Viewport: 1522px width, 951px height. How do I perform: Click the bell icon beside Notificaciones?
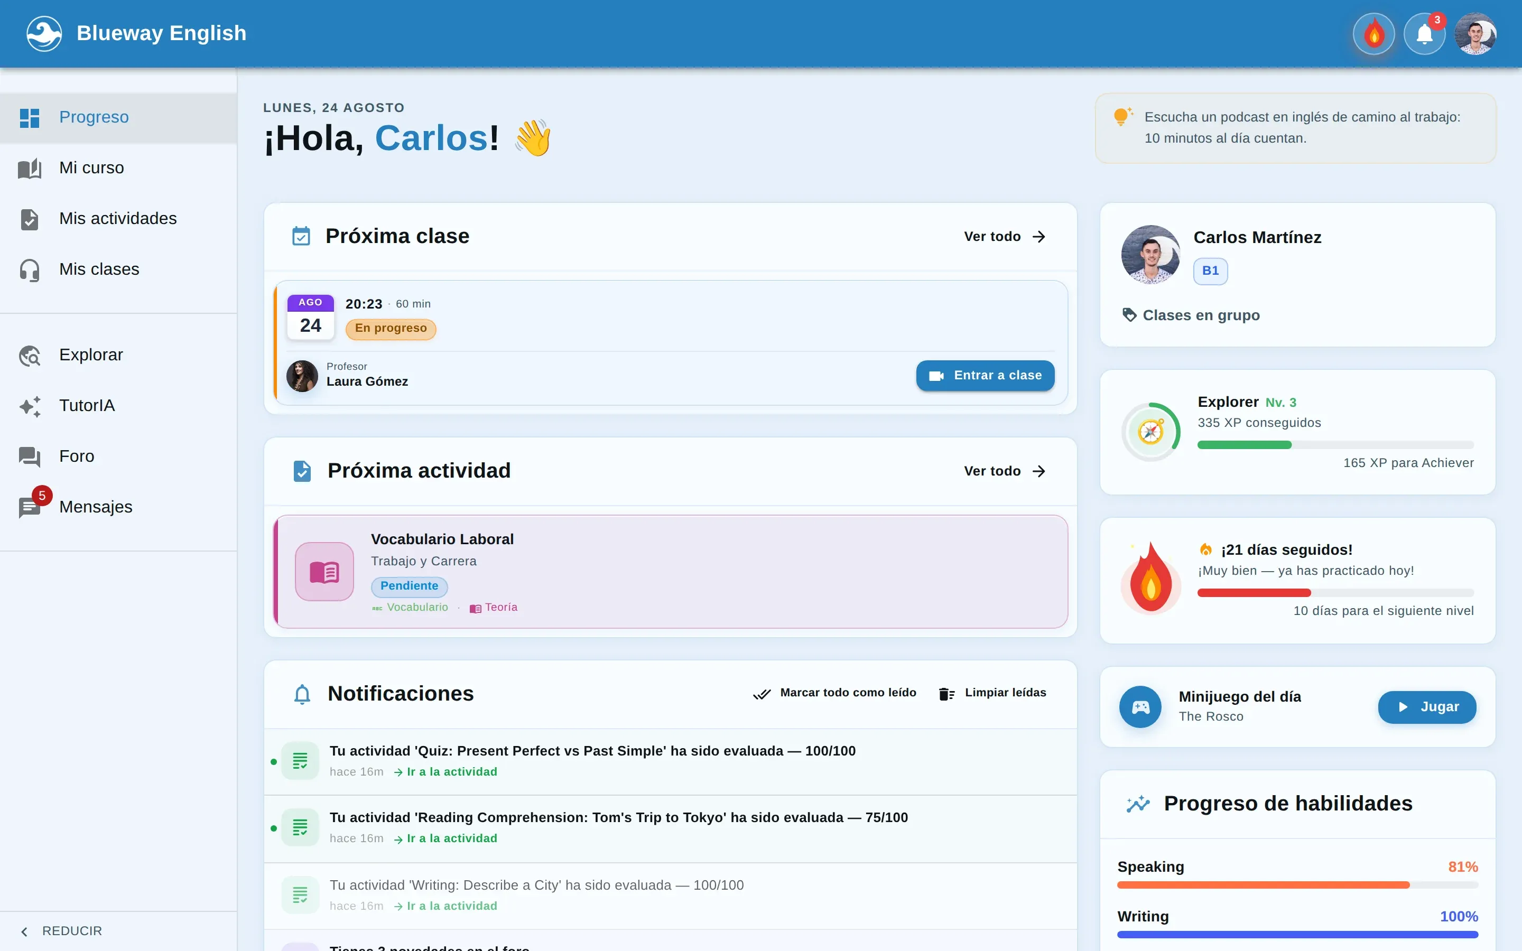click(x=302, y=694)
